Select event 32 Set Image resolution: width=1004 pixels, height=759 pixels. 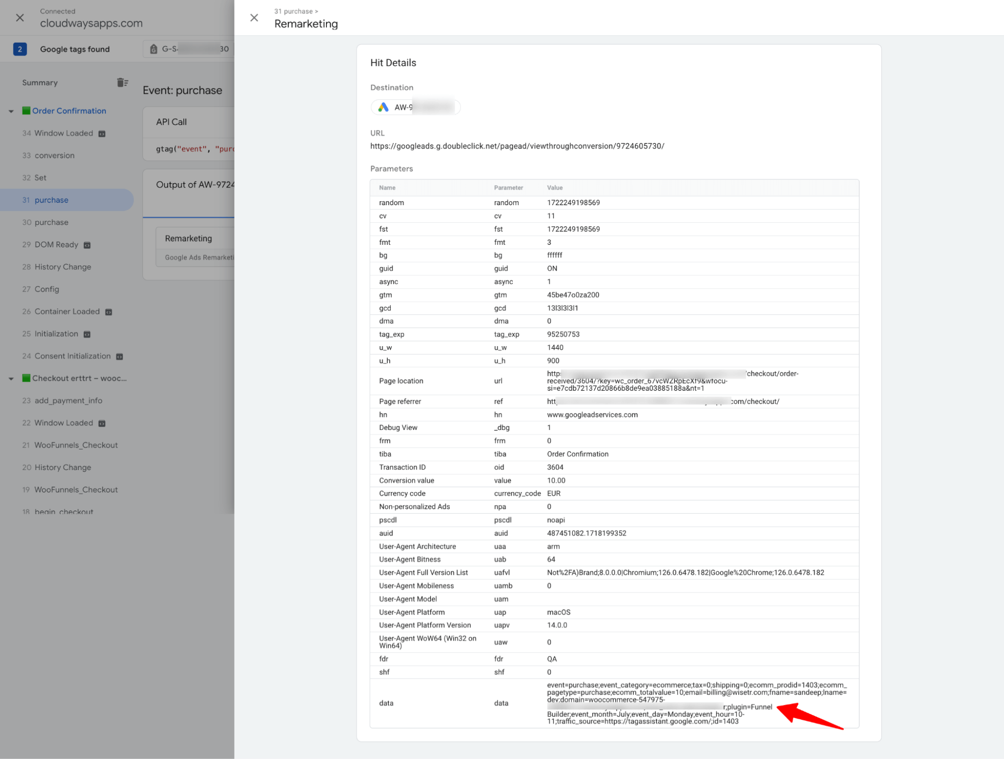(x=34, y=178)
